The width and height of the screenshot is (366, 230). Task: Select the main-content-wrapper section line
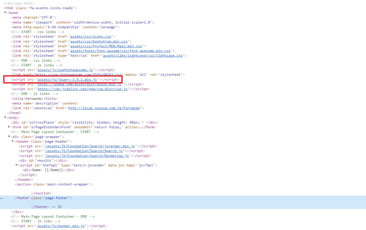[54, 184]
